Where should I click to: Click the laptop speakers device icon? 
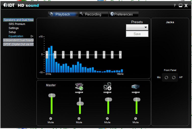click(x=79, y=86)
